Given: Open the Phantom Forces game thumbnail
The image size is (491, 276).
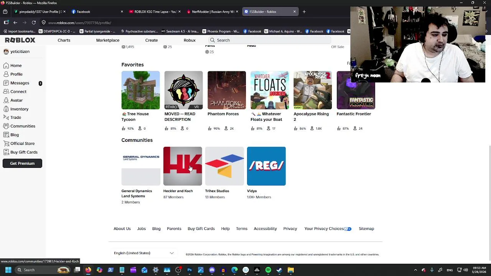Looking at the screenshot, I should click(227, 90).
